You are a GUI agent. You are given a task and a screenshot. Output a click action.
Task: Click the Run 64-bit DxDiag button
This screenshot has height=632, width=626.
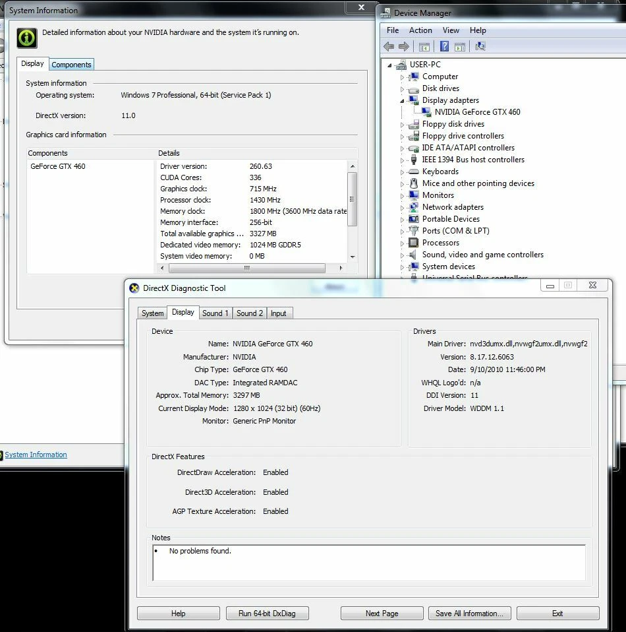(x=267, y=613)
